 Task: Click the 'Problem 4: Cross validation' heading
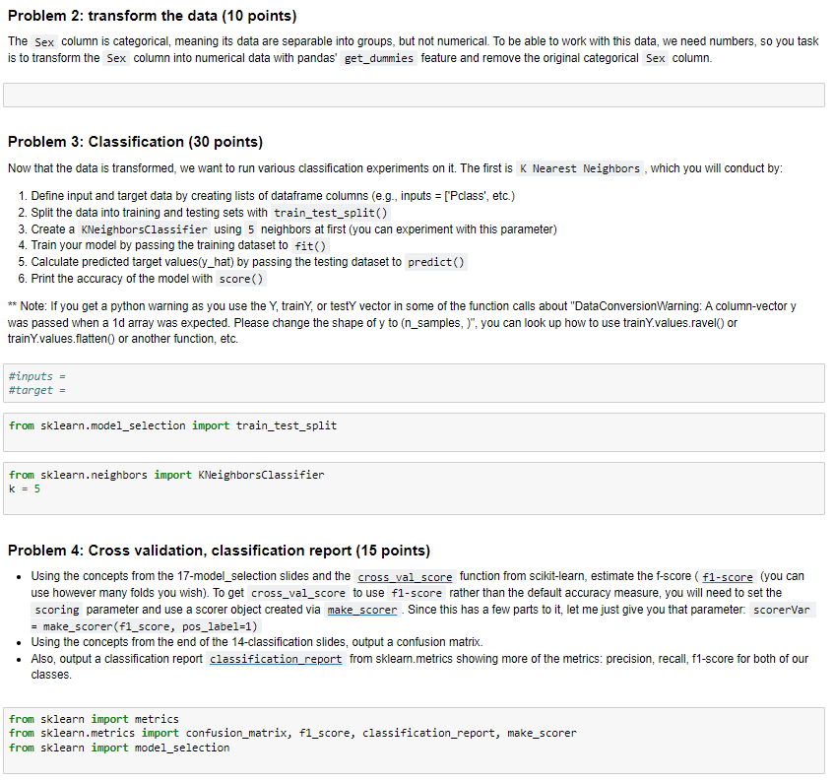[219, 551]
